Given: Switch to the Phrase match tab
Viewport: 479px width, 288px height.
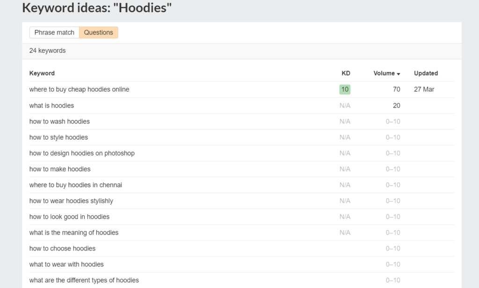Looking at the screenshot, I should point(54,32).
